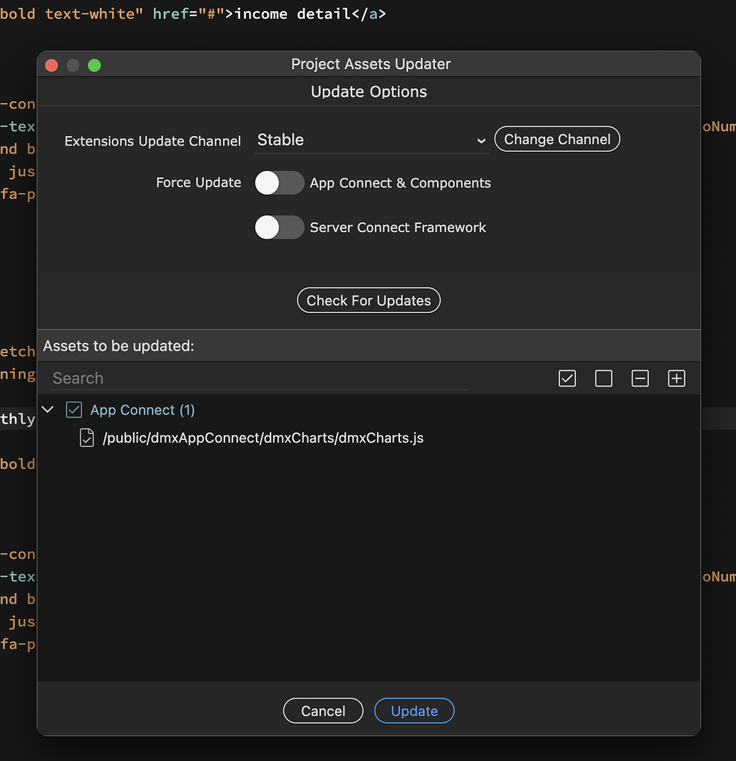
Task: Click the Update Options header
Action: 369,91
